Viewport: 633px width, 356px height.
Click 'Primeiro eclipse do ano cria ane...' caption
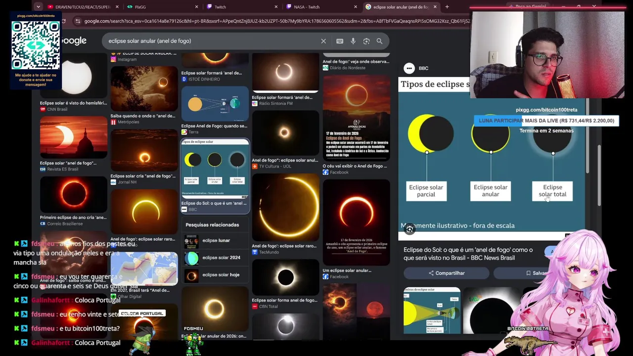(x=73, y=218)
